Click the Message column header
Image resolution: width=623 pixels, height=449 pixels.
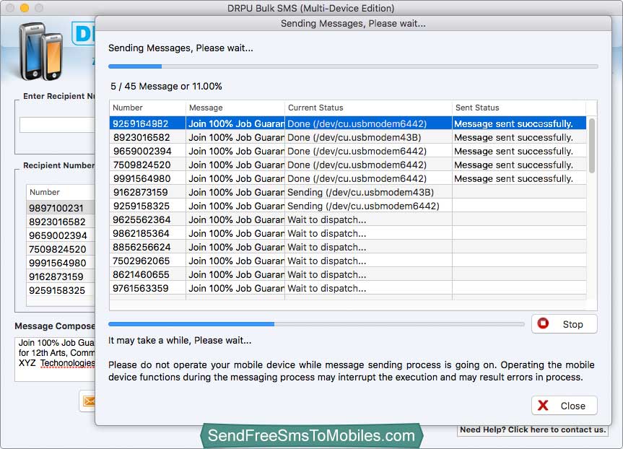pyautogui.click(x=235, y=108)
